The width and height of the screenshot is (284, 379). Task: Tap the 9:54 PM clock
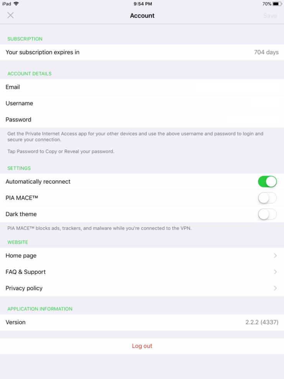(x=143, y=4)
